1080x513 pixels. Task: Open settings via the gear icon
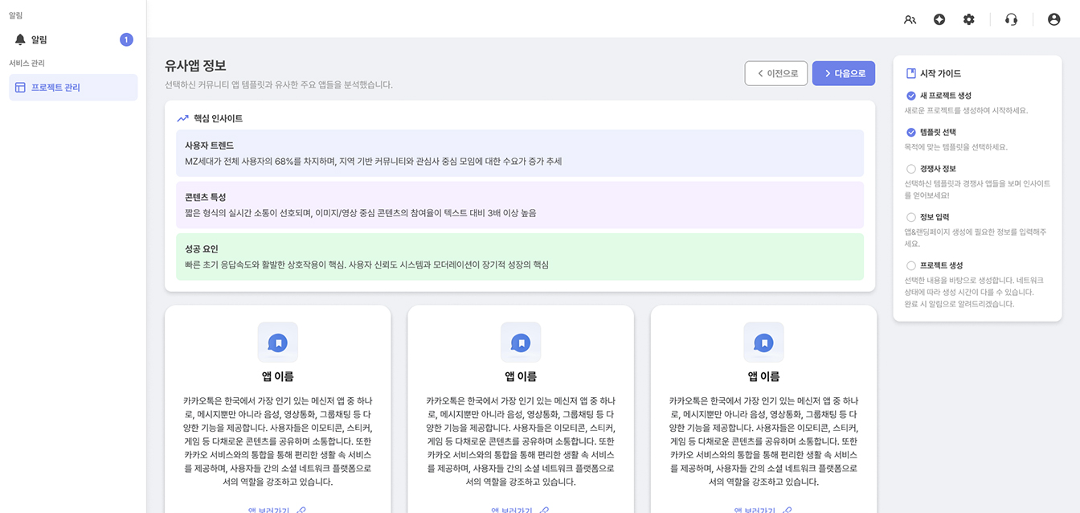(969, 18)
